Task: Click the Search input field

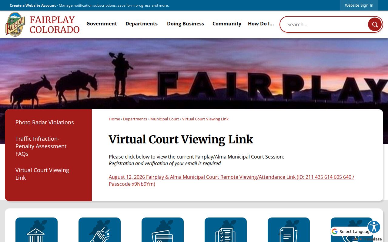Action: (x=324, y=25)
